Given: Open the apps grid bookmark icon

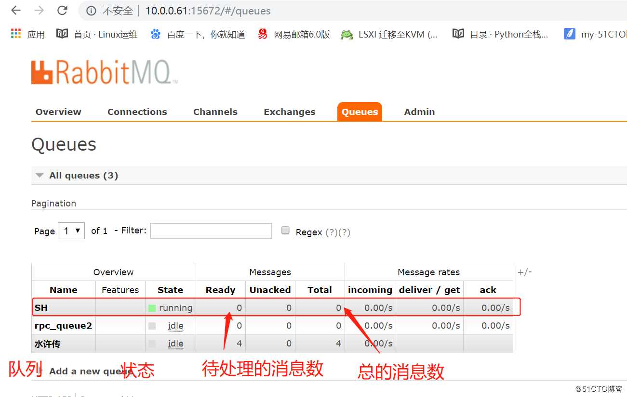Looking at the screenshot, I should pyautogui.click(x=16, y=34).
